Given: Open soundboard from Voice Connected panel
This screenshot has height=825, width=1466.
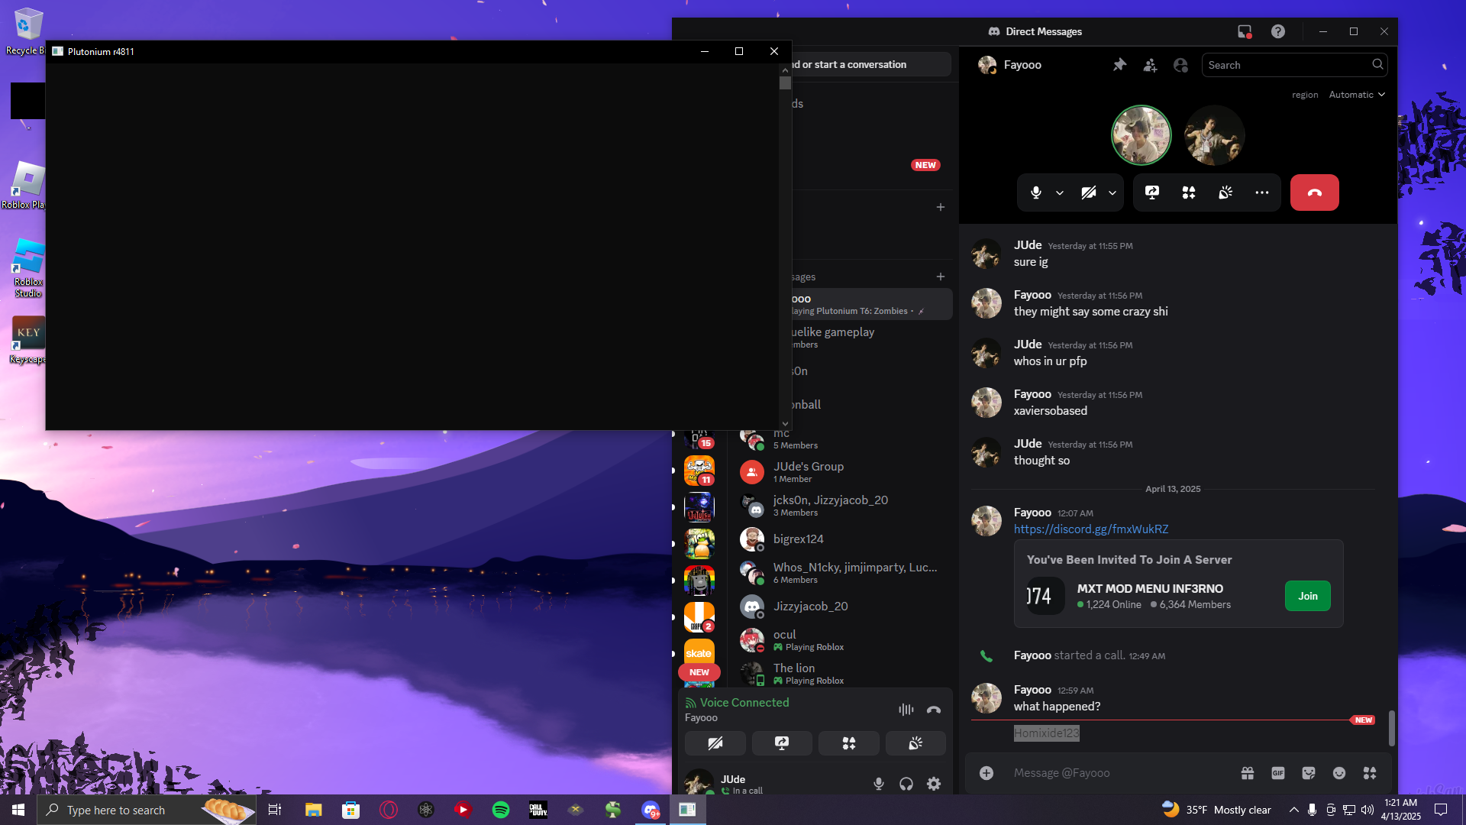Looking at the screenshot, I should pyautogui.click(x=915, y=743).
